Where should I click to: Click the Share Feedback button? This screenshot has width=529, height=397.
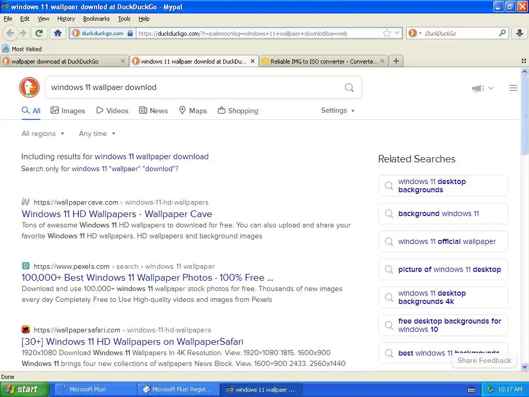click(484, 360)
